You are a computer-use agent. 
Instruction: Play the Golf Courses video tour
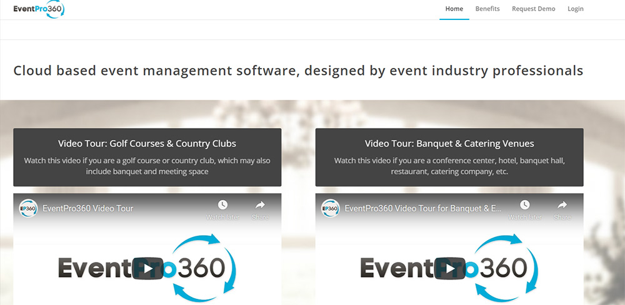pyautogui.click(x=148, y=268)
